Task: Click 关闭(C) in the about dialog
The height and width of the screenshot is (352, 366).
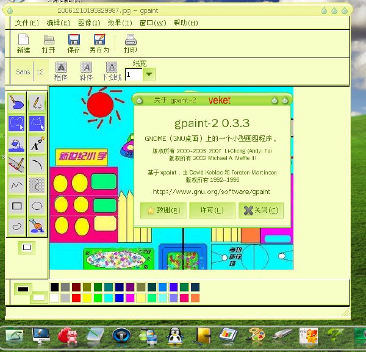Action: (261, 210)
